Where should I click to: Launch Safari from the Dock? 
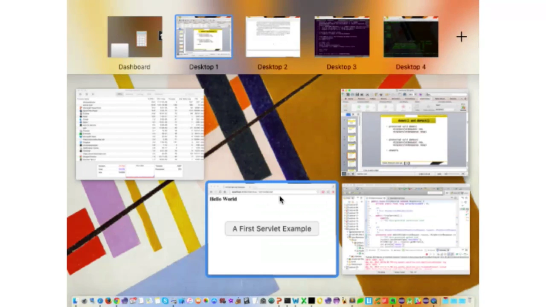[x=100, y=301]
